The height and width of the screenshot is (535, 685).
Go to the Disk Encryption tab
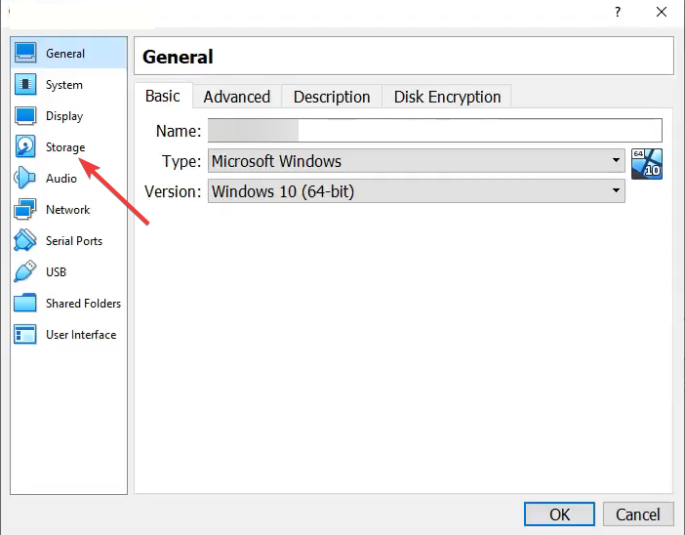coord(447,97)
